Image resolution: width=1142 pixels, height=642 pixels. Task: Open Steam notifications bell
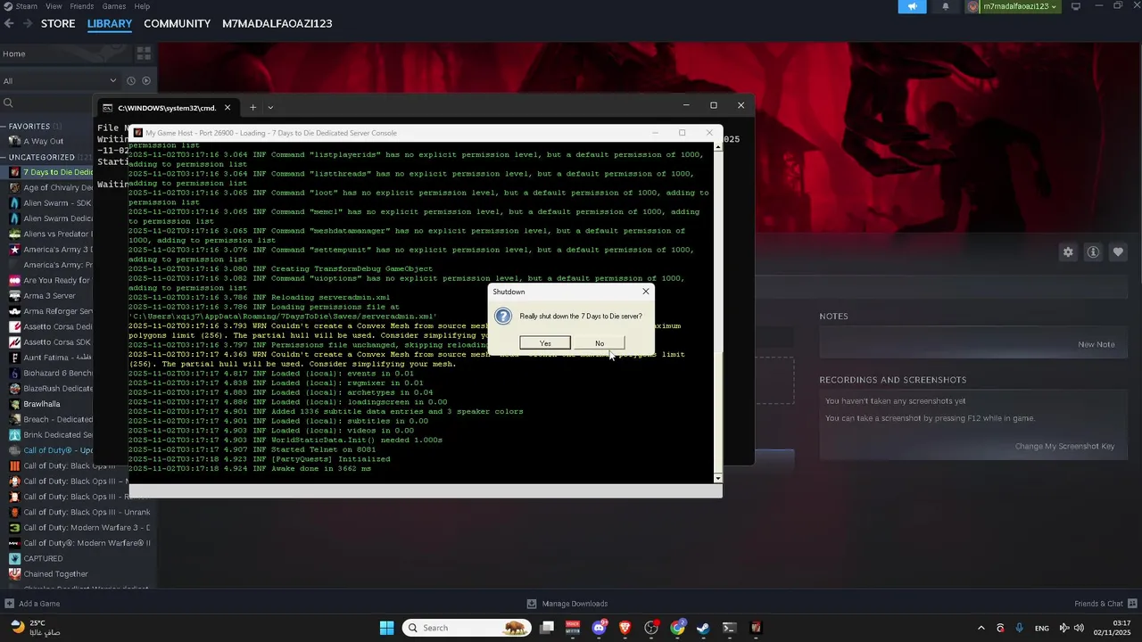pyautogui.click(x=946, y=6)
